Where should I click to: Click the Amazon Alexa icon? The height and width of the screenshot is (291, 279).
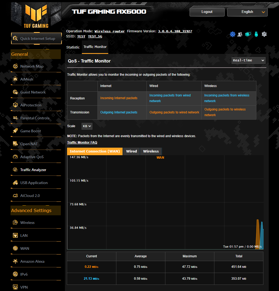(15, 261)
